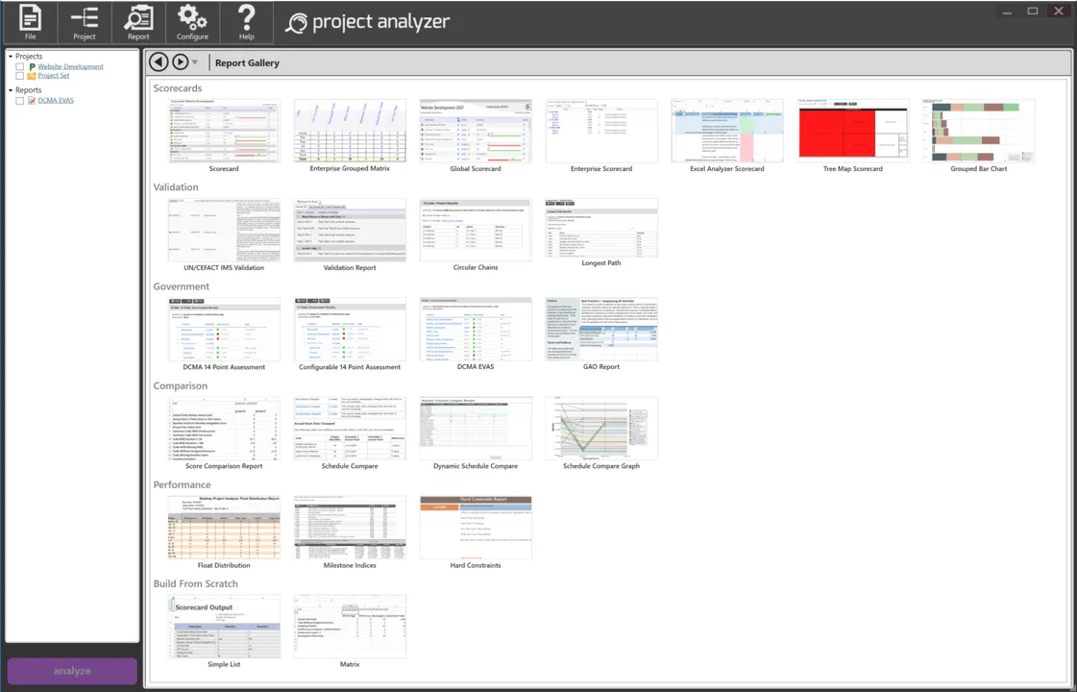The image size is (1077, 692).
Task: Click the Report Gallery title text
Action: tap(247, 62)
